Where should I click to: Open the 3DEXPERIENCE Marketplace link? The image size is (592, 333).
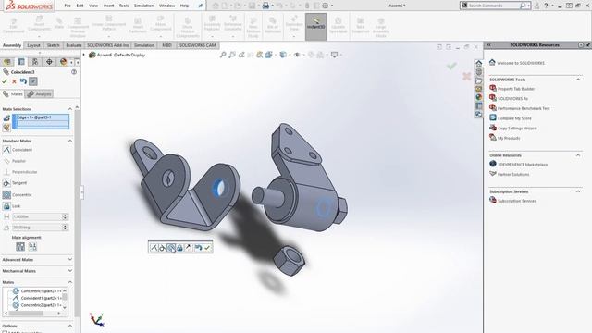click(x=522, y=165)
